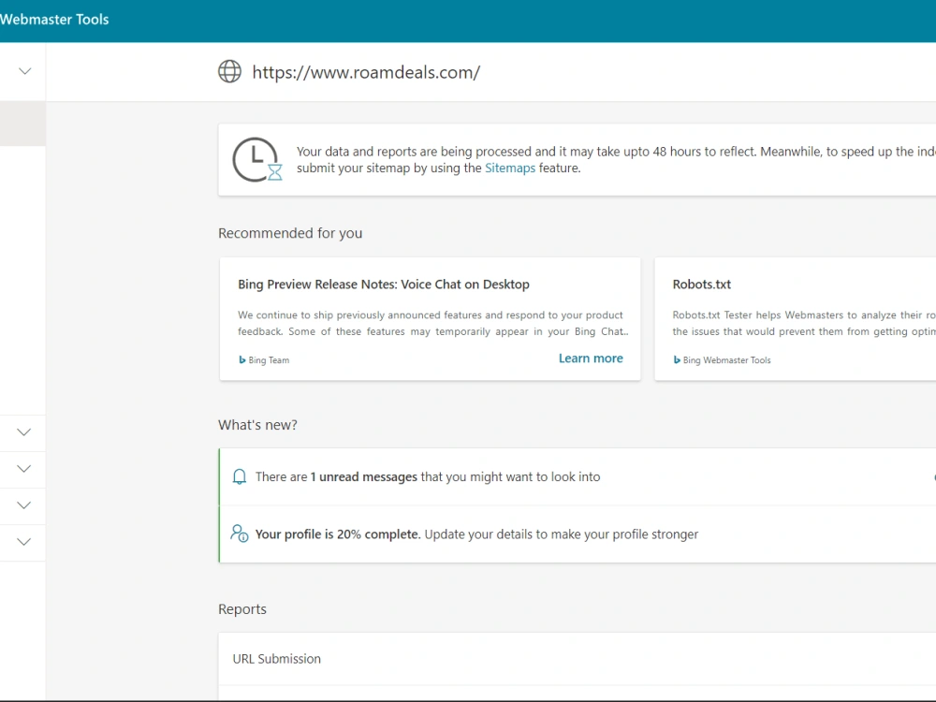Click the What's new? heading

pyautogui.click(x=257, y=424)
